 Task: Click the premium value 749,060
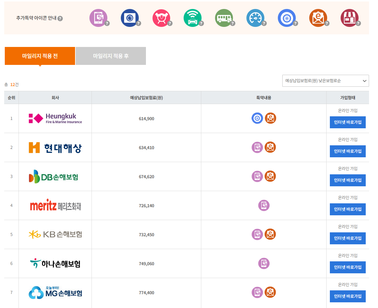[x=147, y=264]
